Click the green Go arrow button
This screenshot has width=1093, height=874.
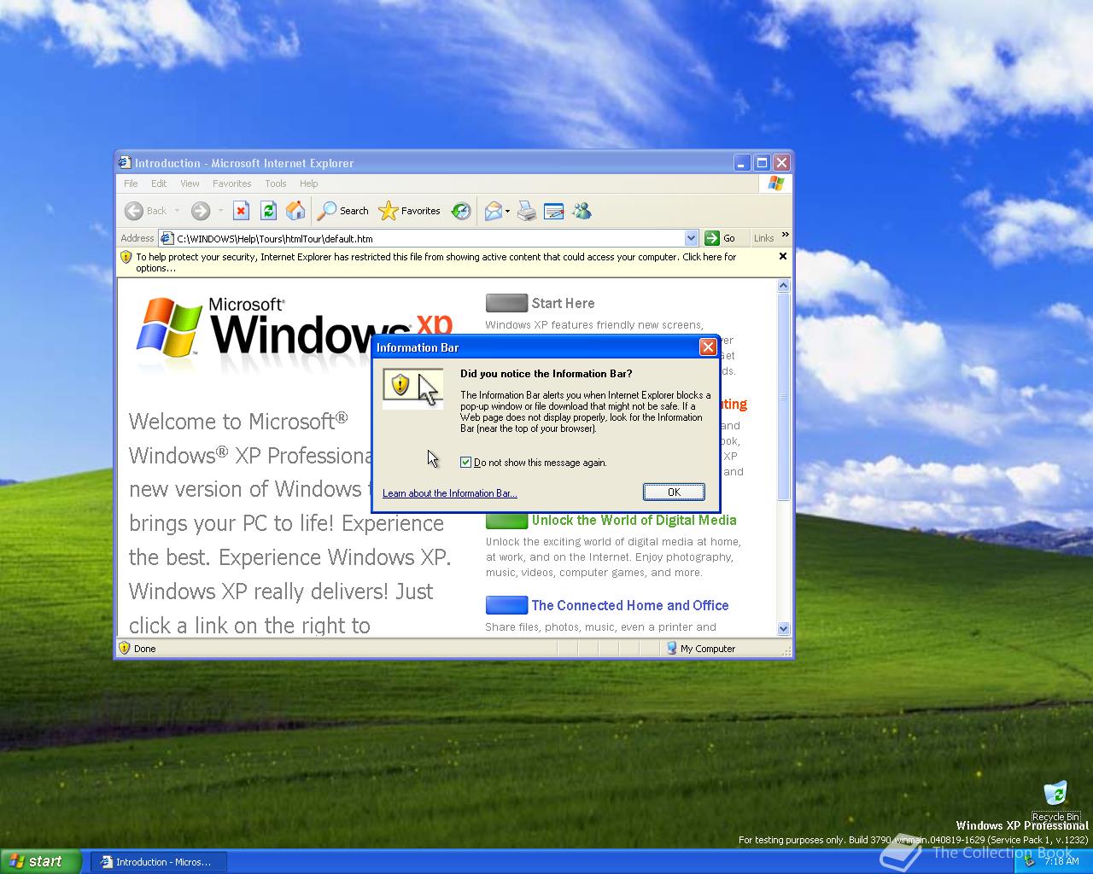(712, 238)
